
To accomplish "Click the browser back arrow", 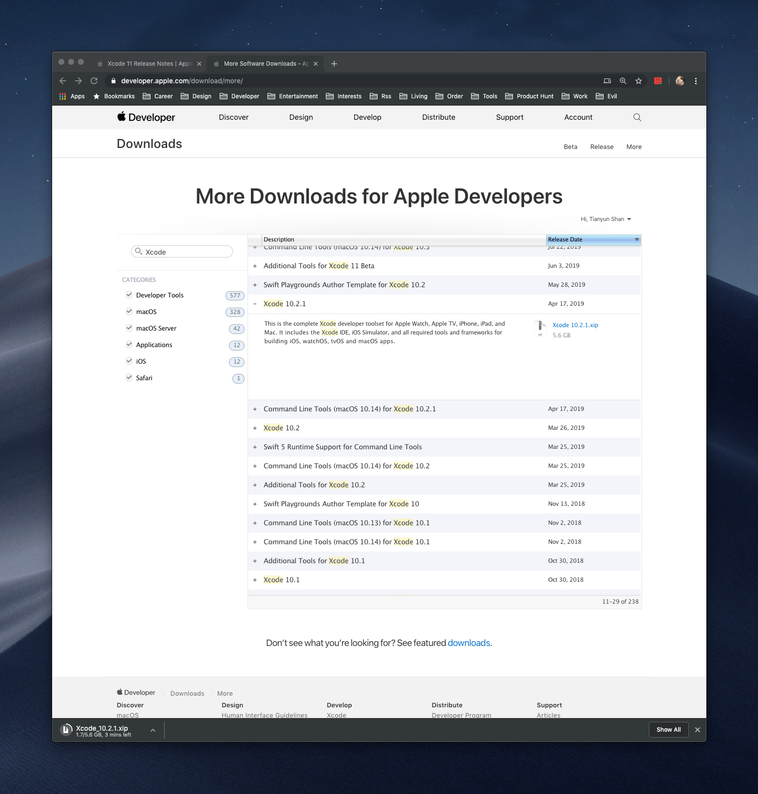I will (63, 81).
